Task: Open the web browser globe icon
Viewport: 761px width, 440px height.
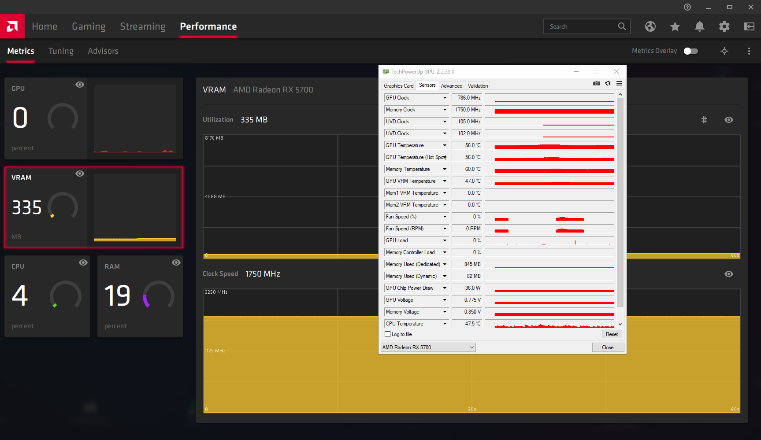Action: tap(650, 26)
